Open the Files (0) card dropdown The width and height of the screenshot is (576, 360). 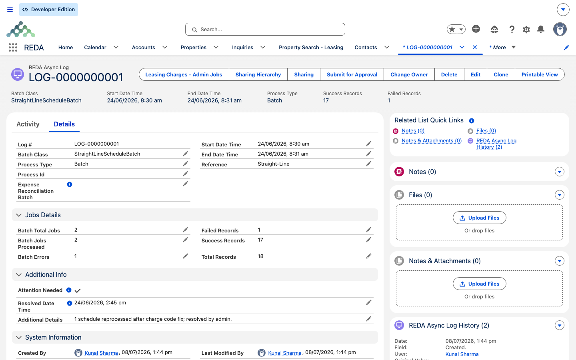(x=560, y=195)
